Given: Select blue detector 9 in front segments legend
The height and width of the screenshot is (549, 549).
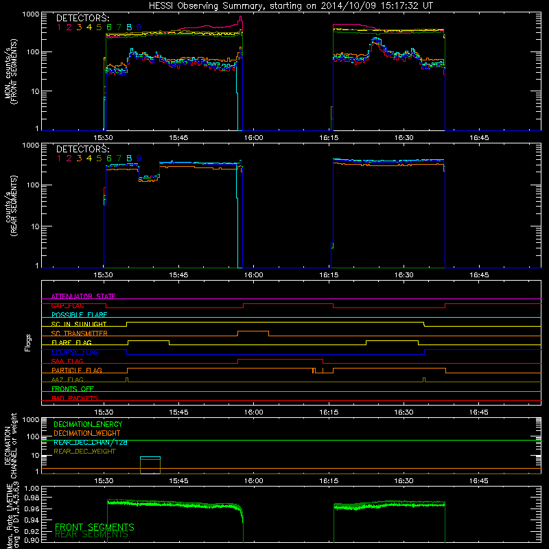Looking at the screenshot, I should 139,27.
